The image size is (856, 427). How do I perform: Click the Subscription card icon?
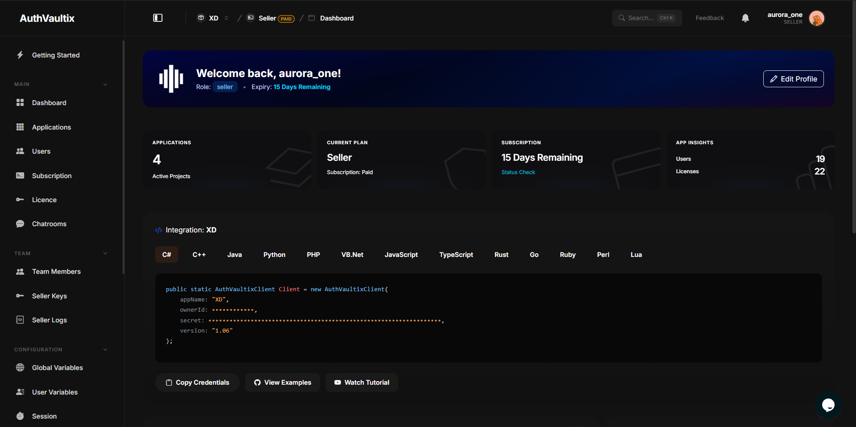pos(20,175)
